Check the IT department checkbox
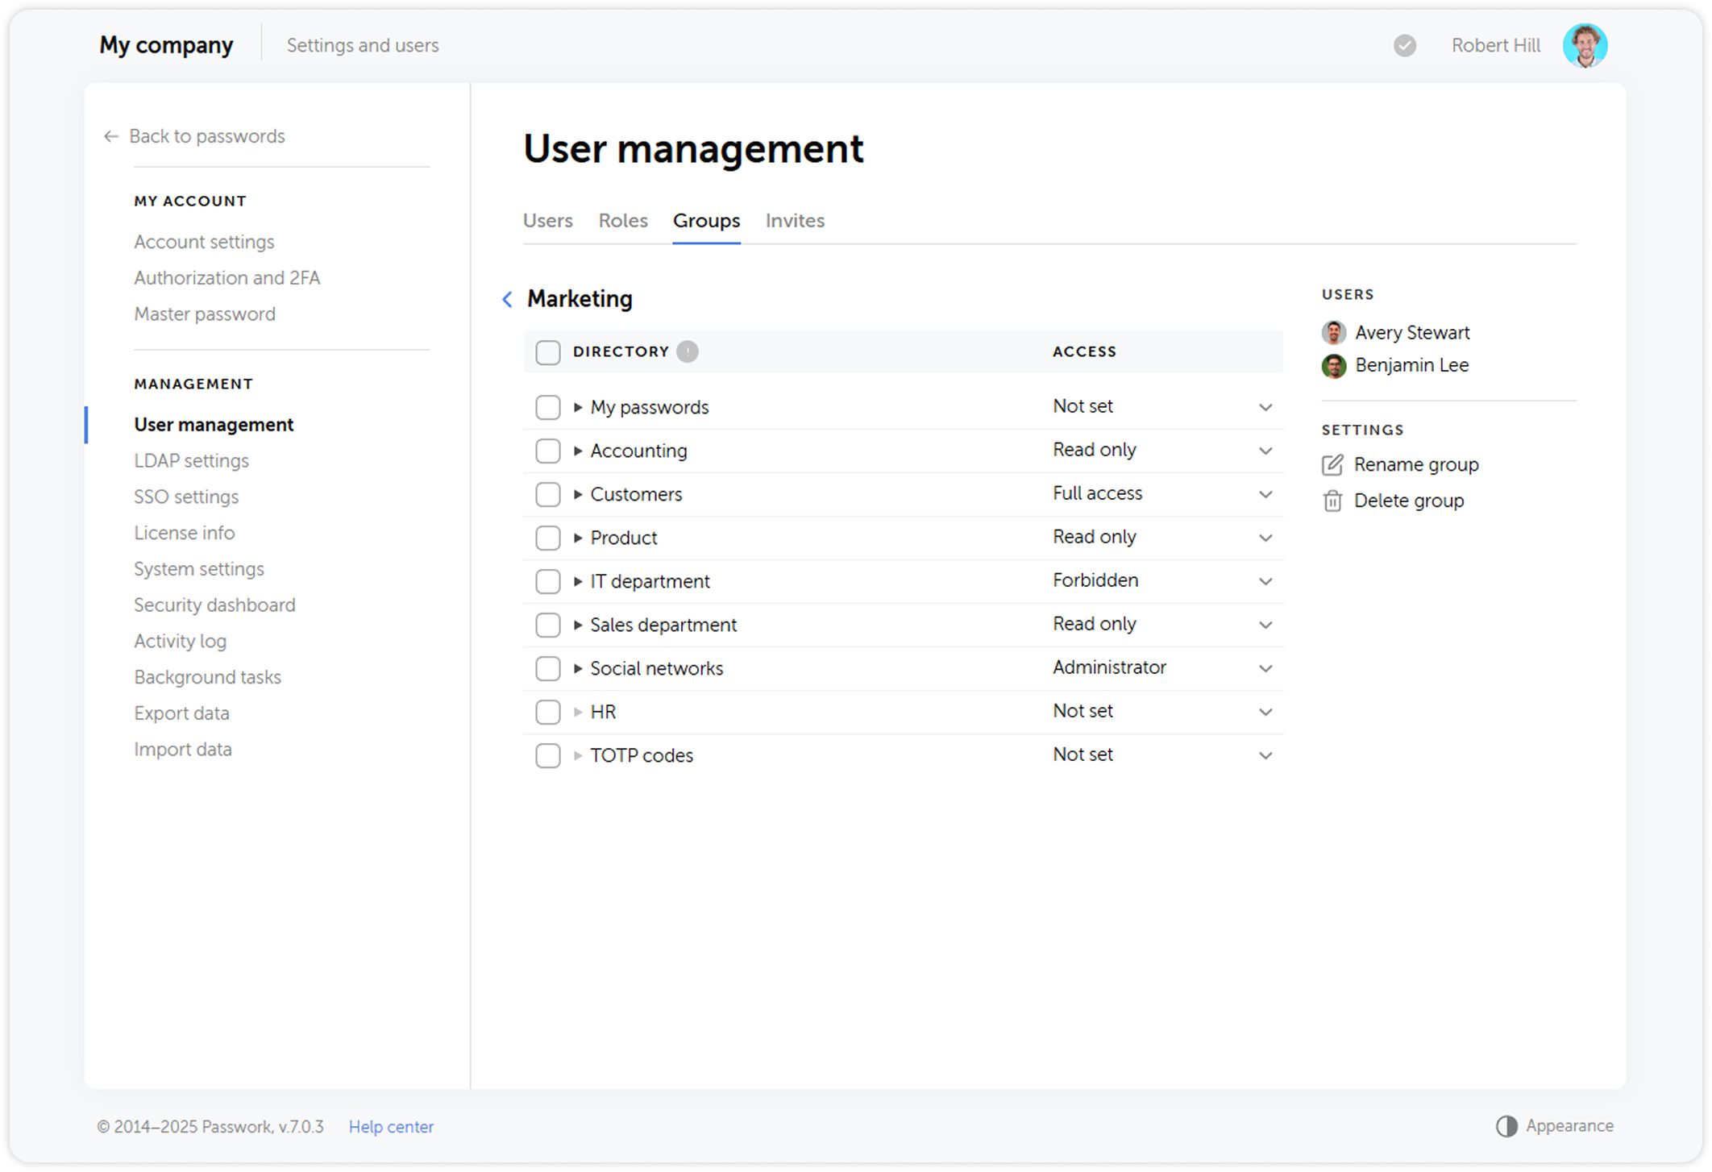Image resolution: width=1712 pixels, height=1172 pixels. point(548,581)
